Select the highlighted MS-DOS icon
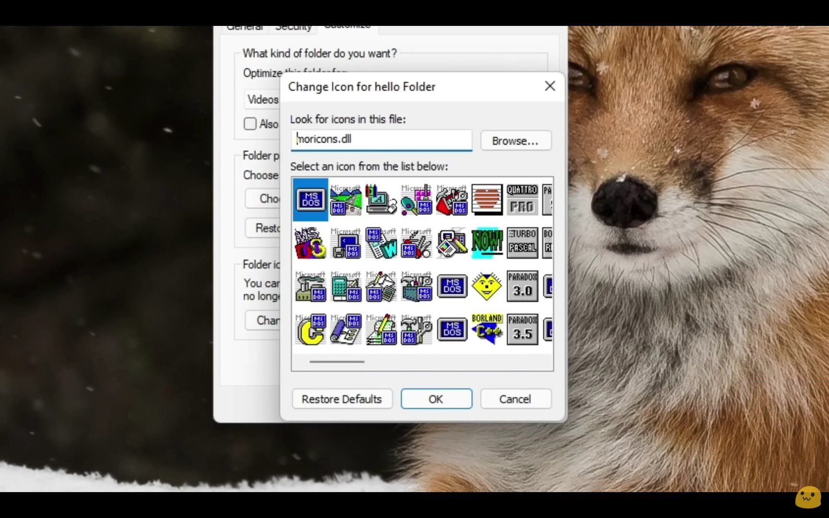This screenshot has height=518, width=829. [310, 200]
